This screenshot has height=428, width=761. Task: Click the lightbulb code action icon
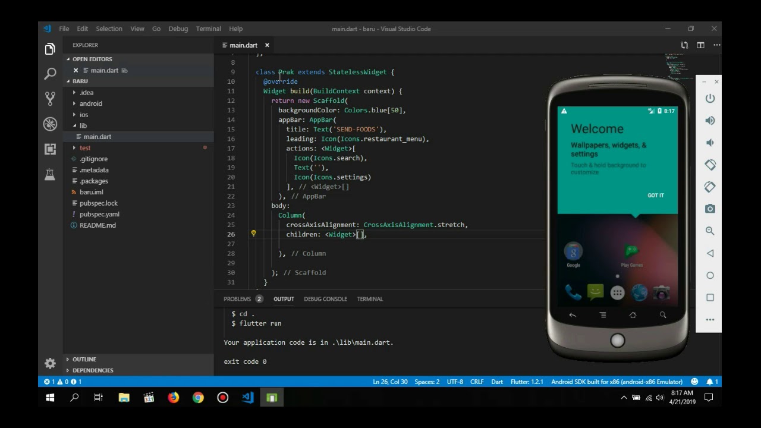coord(253,234)
